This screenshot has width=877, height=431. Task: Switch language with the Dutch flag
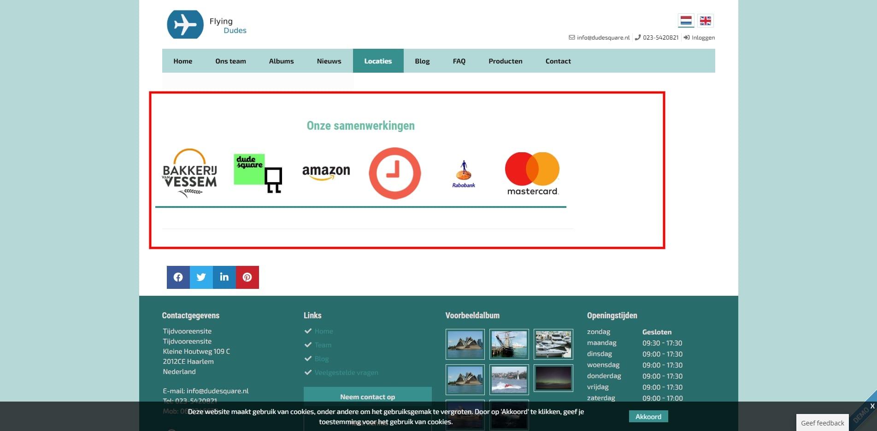click(x=686, y=21)
